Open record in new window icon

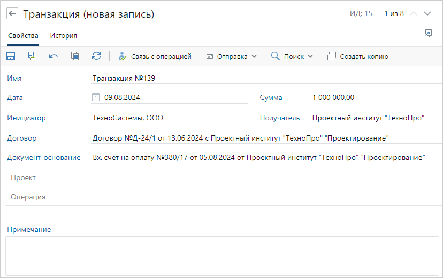427,34
